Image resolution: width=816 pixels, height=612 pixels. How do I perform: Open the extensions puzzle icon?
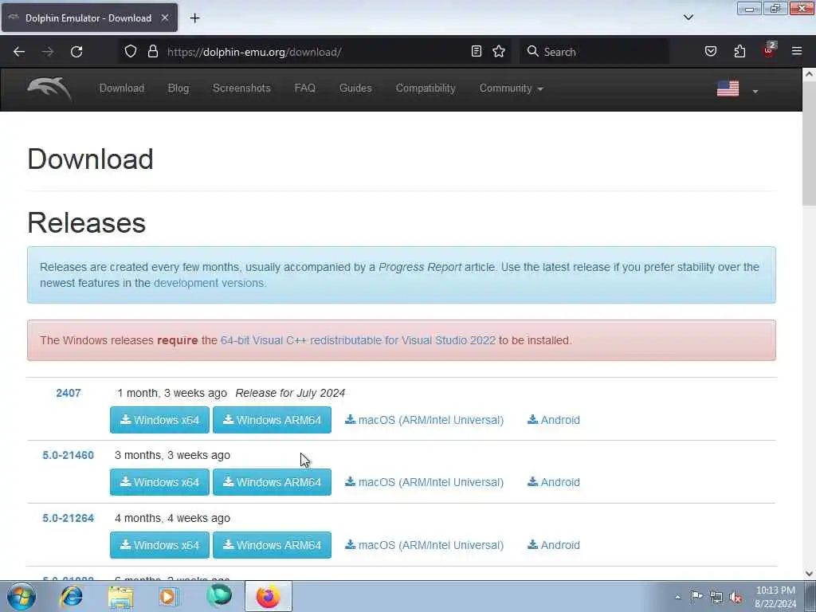click(x=739, y=51)
